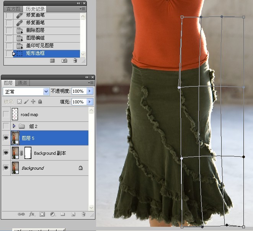Select 矩形选框 history state
Screen dimensions: 253x231
coord(46,53)
